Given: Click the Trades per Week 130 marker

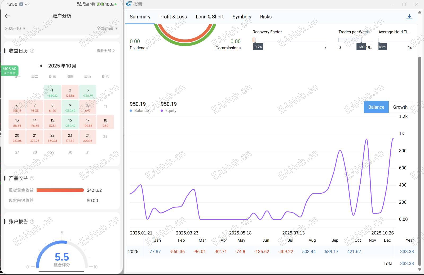Looking at the screenshot, I should point(361,47).
